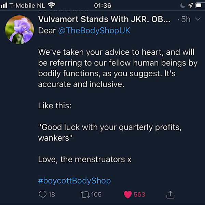The width and height of the screenshot is (205, 205).
Task: Retweet this tweet using the retweet icon
Action: [84, 194]
